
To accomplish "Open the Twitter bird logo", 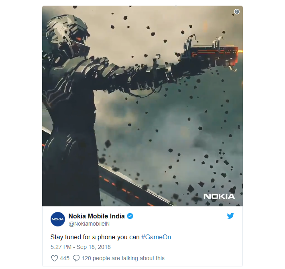I will coord(230,216).
